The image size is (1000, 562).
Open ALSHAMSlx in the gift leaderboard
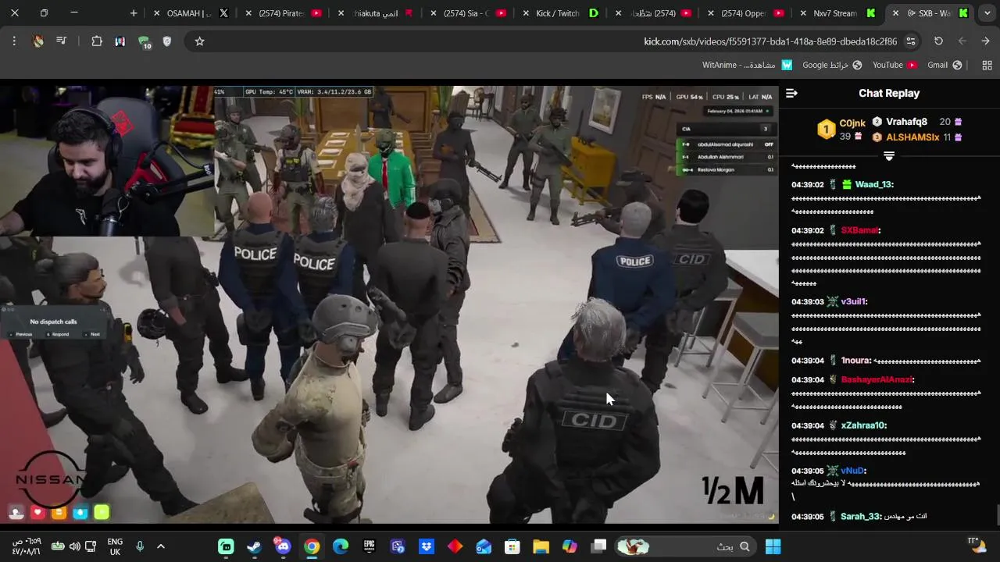918,137
